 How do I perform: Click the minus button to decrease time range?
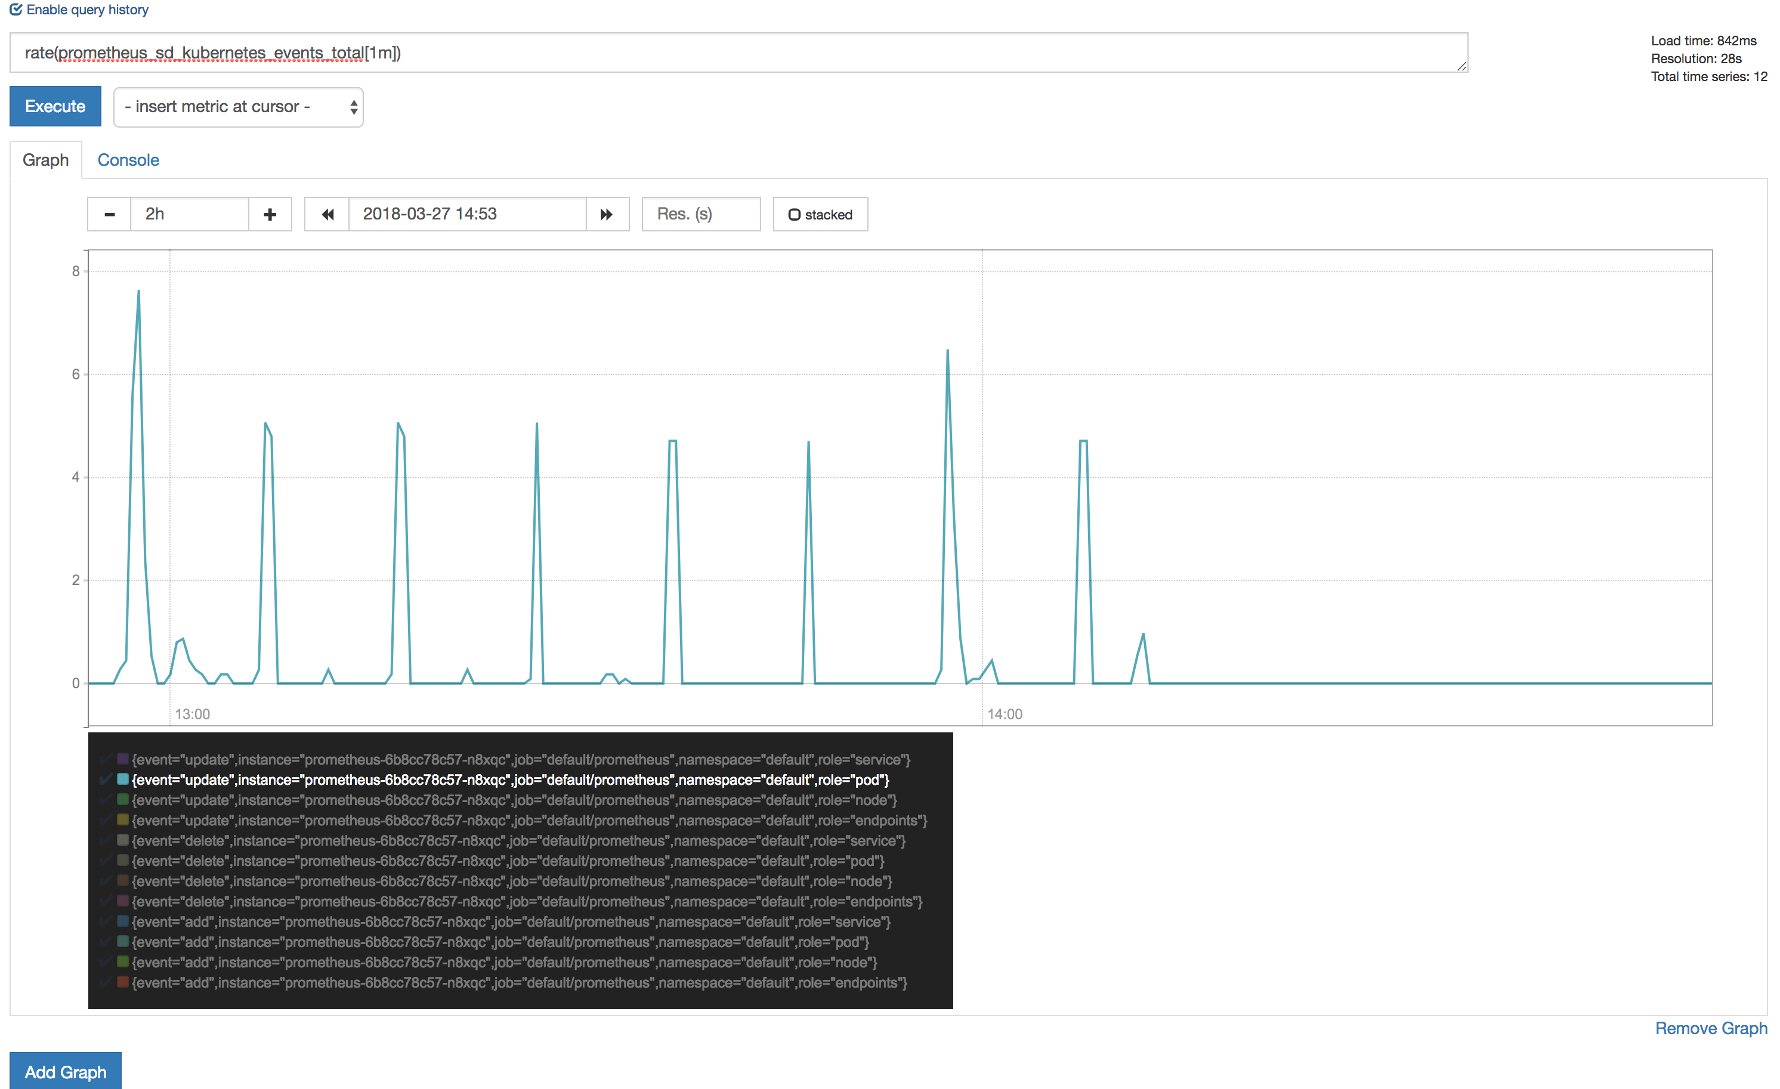coord(109,215)
